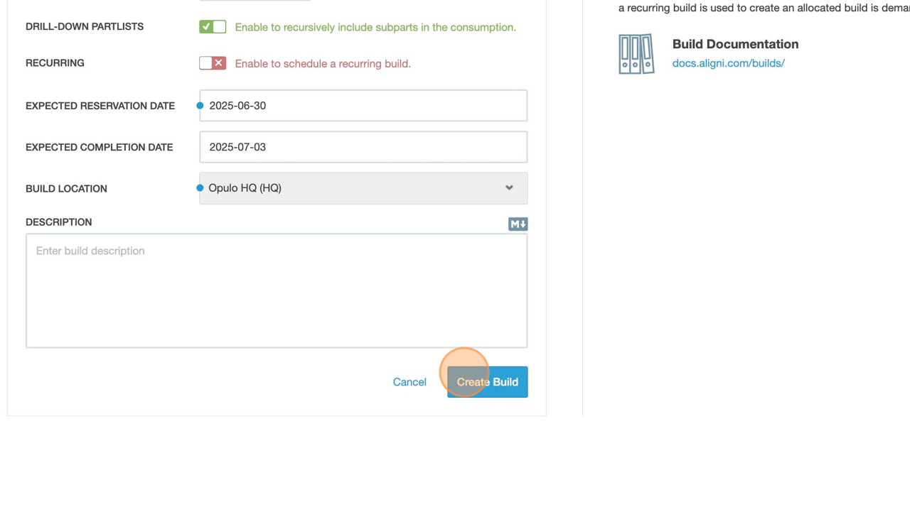Click the blue dot beside Opulo HQ
910x507 pixels.
tap(200, 188)
